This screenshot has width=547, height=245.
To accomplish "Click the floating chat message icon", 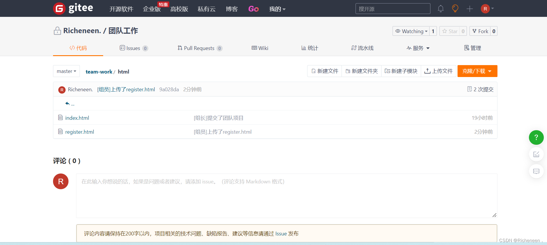I will click(536, 171).
